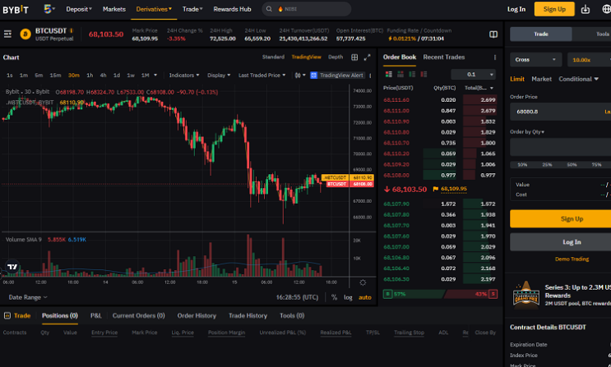Click the TradingView logo on chart
Image resolution: width=611 pixels, height=367 pixels.
[12, 267]
